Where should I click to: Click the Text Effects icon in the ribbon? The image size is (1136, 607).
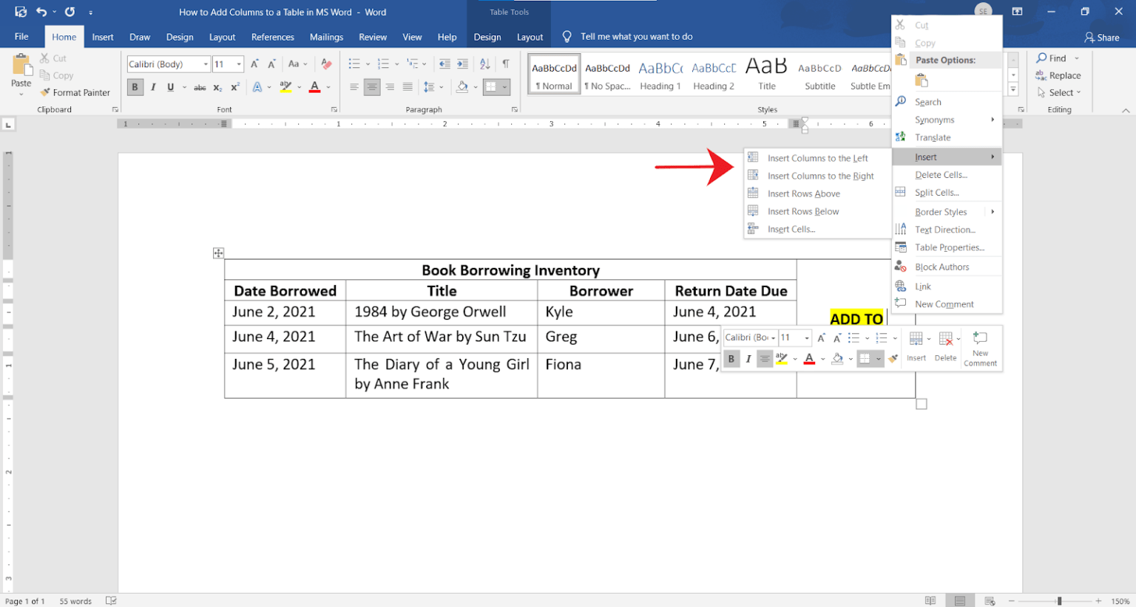point(257,87)
